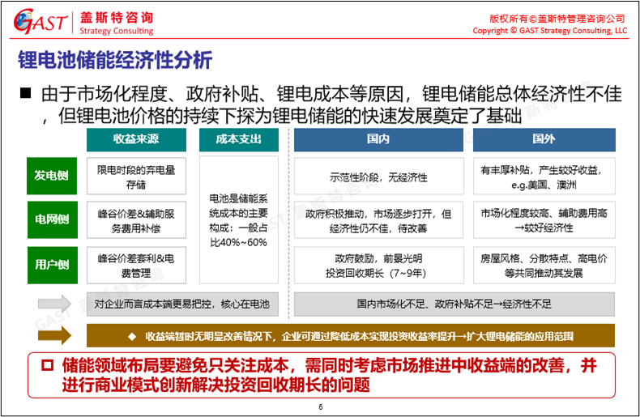
Task: Click the 有丰厚补贴 overseas subsidy cell
Action: (544, 177)
